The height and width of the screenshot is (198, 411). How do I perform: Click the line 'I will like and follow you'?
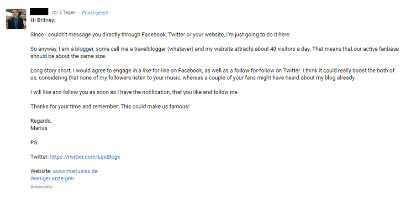tap(135, 92)
